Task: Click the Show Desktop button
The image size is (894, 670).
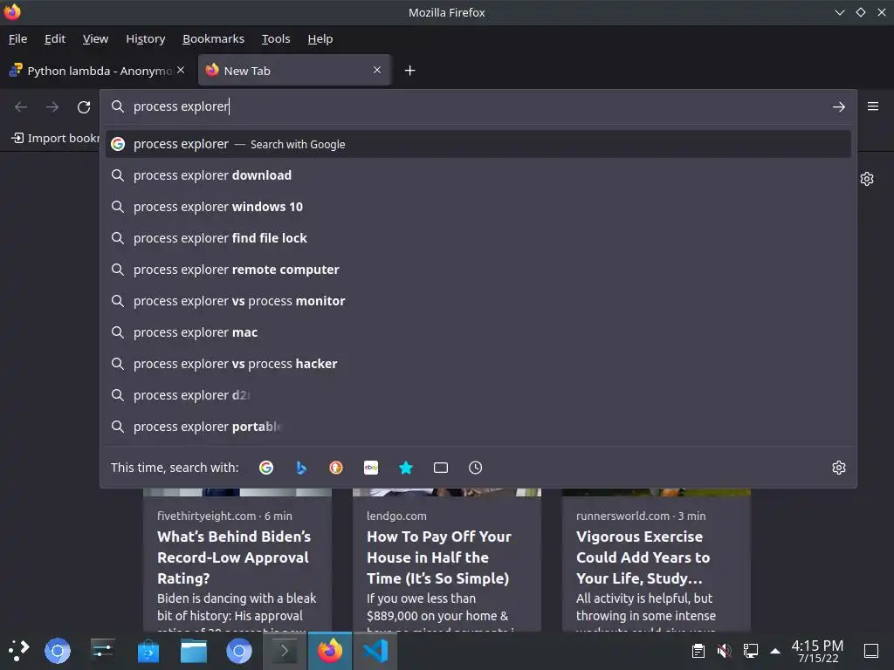Action: (x=871, y=651)
